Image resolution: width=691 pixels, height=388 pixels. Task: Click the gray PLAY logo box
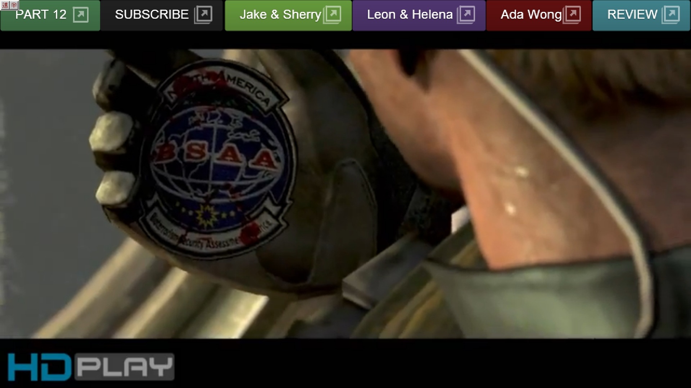pyautogui.click(x=125, y=367)
